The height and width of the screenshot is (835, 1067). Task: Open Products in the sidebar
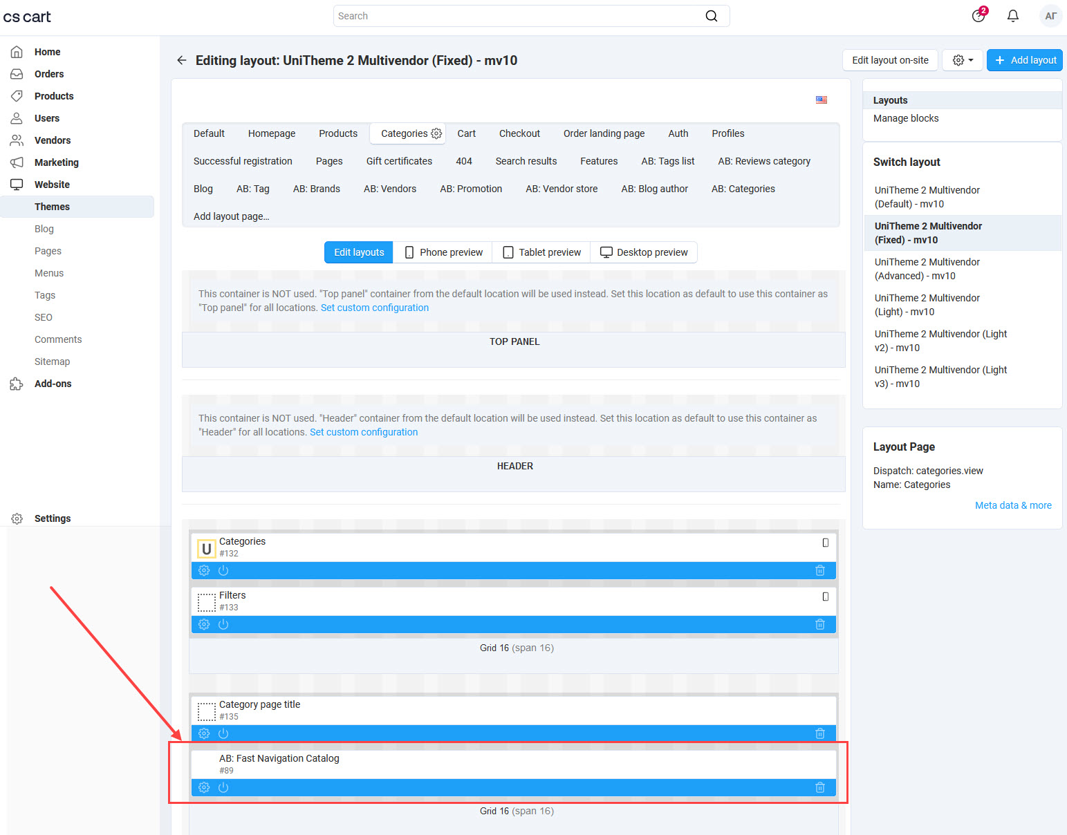(x=54, y=96)
